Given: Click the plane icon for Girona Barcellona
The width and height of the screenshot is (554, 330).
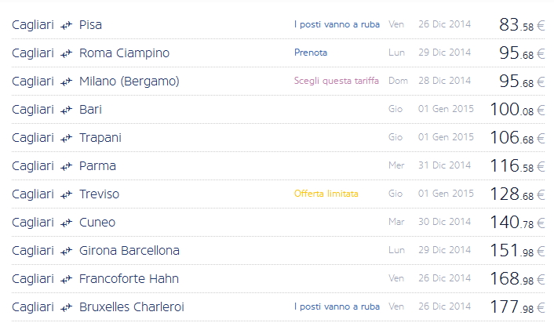Looking at the screenshot, I should point(67,252).
